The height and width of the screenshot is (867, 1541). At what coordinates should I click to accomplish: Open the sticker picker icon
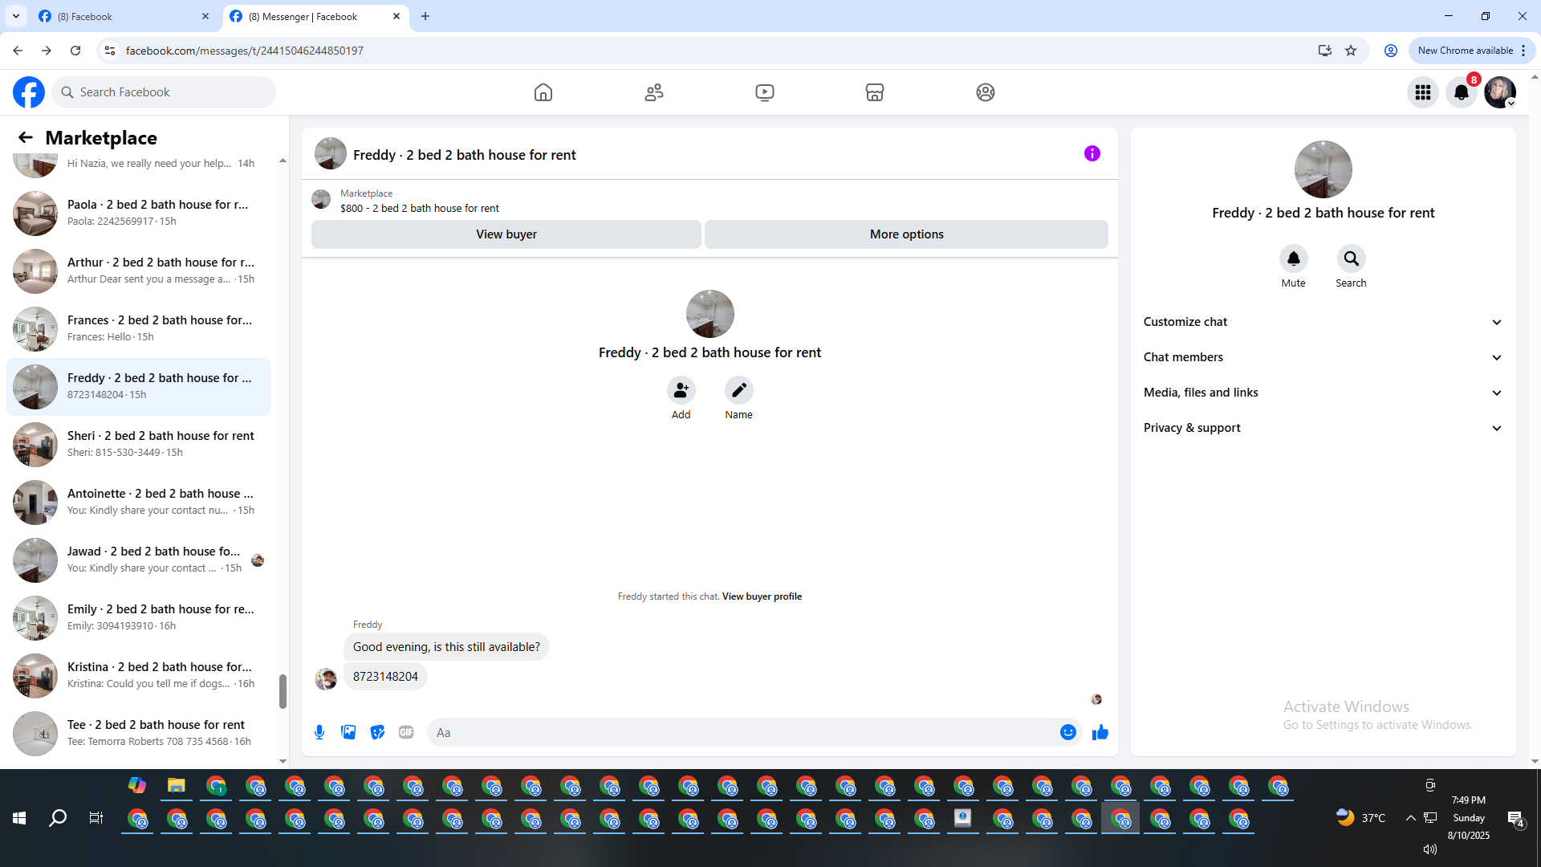377,732
